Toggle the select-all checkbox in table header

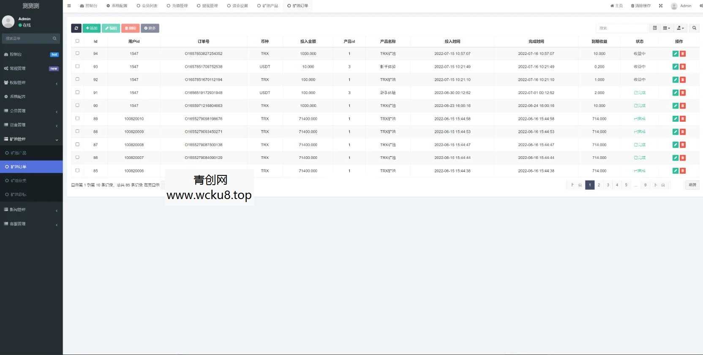pyautogui.click(x=77, y=41)
